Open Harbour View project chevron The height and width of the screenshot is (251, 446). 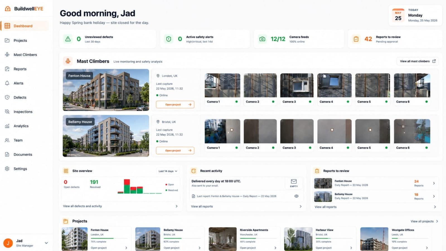pos(351,248)
